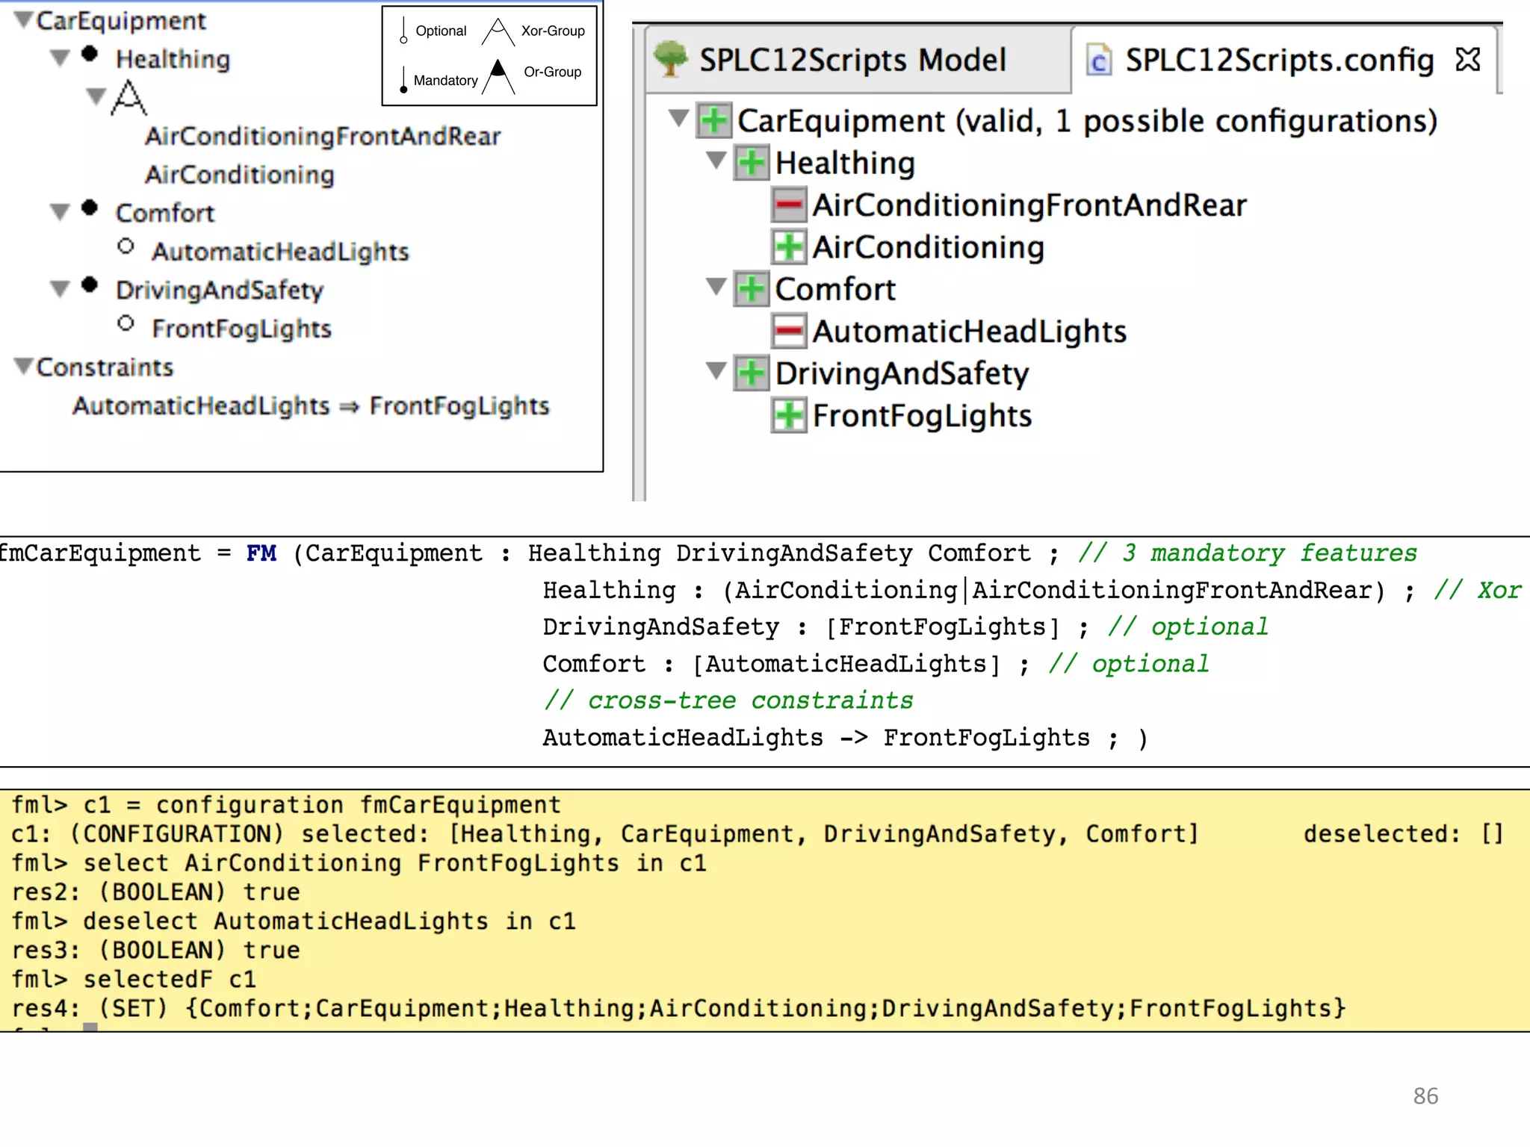Close the SPLC12Scripts.config tab
This screenshot has width=1530, height=1147.
click(x=1468, y=59)
